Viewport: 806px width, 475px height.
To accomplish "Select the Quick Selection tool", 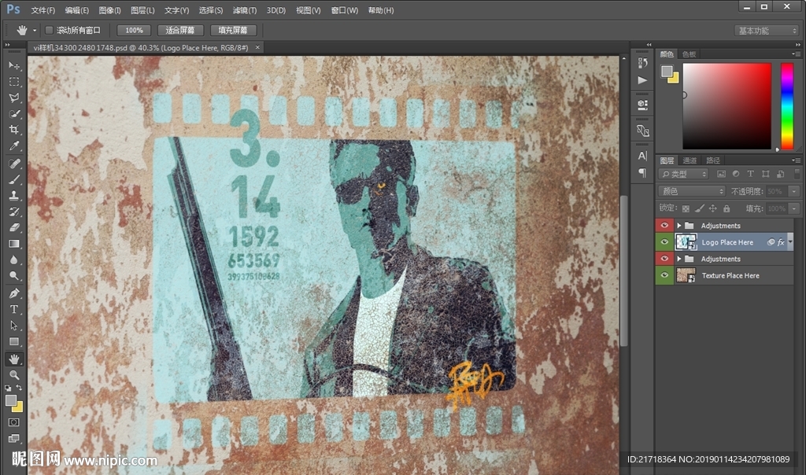I will (x=14, y=113).
